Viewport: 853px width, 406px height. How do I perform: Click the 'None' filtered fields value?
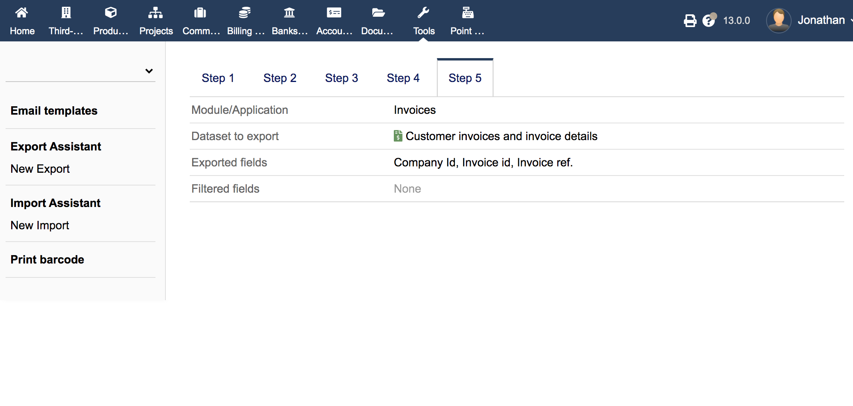tap(407, 189)
